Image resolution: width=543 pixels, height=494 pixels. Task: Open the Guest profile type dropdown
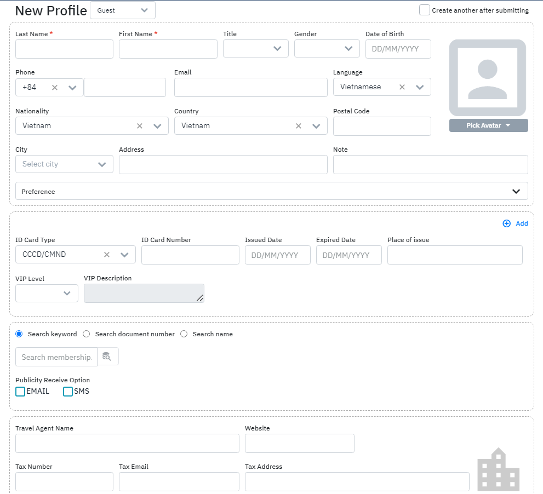click(122, 10)
